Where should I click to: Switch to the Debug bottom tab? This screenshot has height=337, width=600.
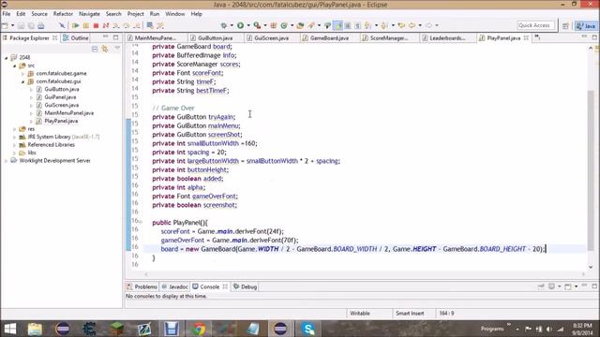coord(245,286)
